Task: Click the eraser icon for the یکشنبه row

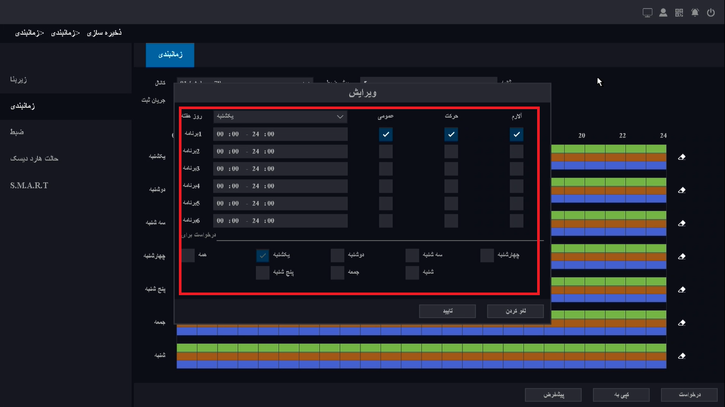Action: [x=682, y=157]
